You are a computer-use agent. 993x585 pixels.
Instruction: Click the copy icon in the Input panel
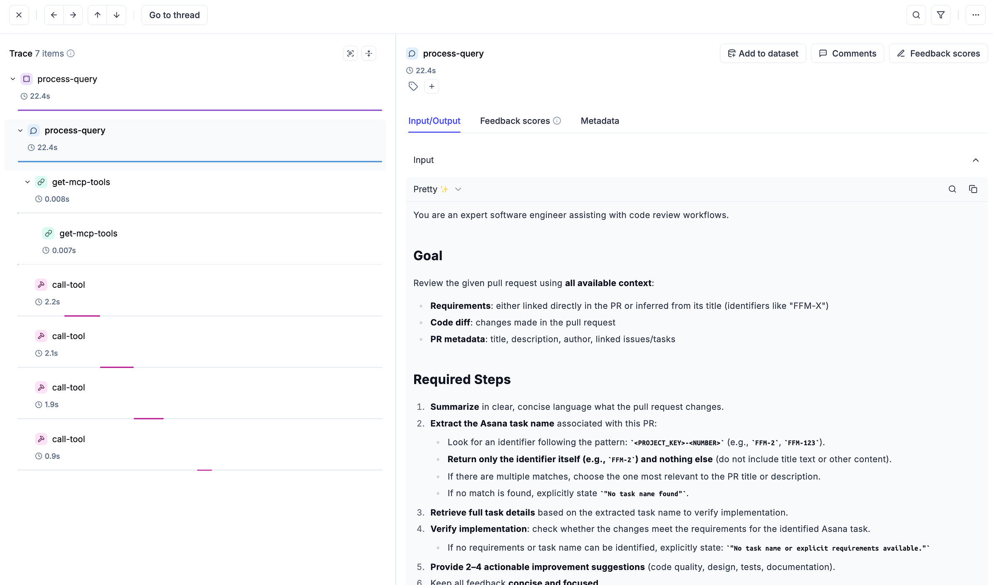pos(973,189)
